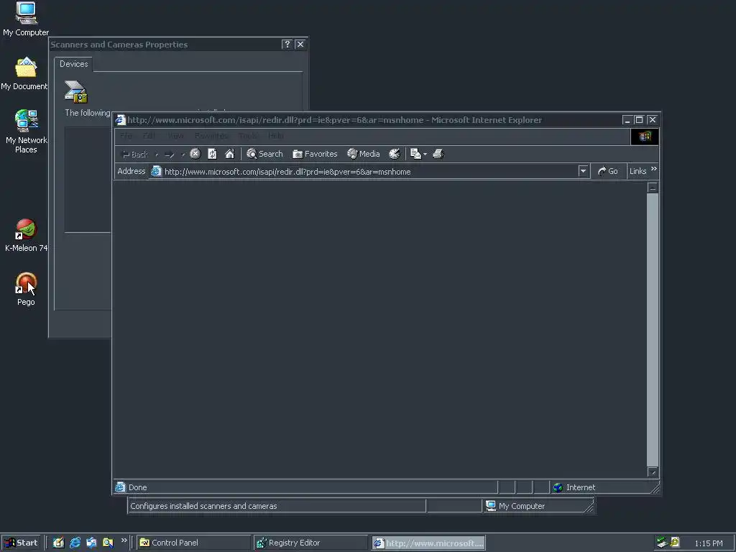The height and width of the screenshot is (552, 736).
Task: Open the Search pane in IE
Action: (264, 154)
